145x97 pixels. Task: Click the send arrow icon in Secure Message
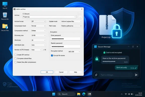coord(136,75)
